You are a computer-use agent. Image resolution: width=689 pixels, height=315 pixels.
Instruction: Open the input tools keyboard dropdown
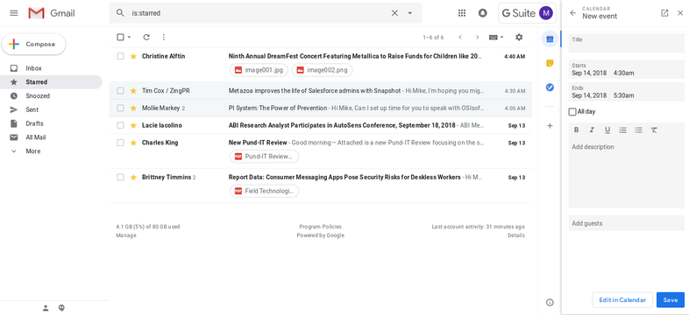[x=496, y=38]
